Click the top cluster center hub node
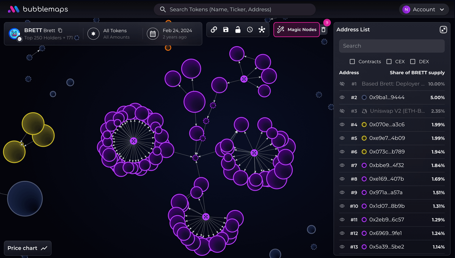 [x=244, y=79]
